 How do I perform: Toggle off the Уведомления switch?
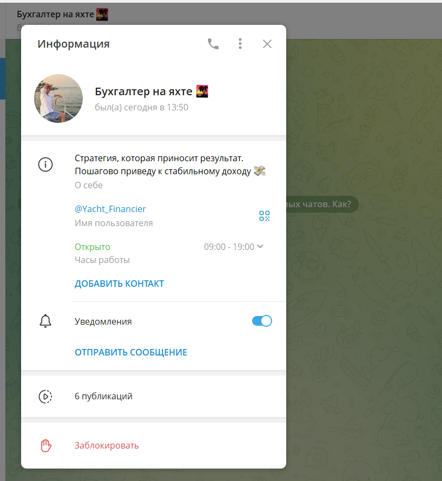pyautogui.click(x=262, y=320)
